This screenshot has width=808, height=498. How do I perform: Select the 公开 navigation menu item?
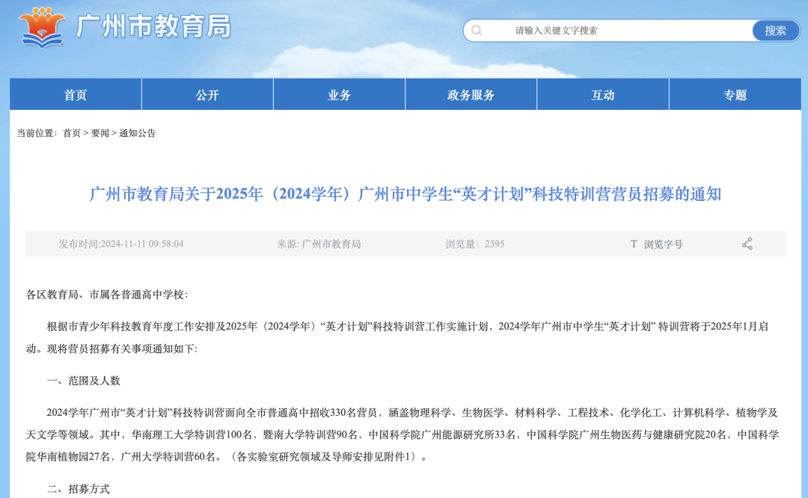207,95
